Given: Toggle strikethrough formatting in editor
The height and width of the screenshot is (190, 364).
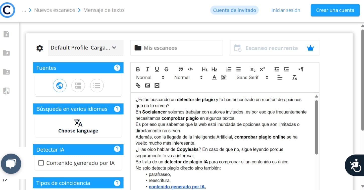Looking at the screenshot, I should (166, 69).
